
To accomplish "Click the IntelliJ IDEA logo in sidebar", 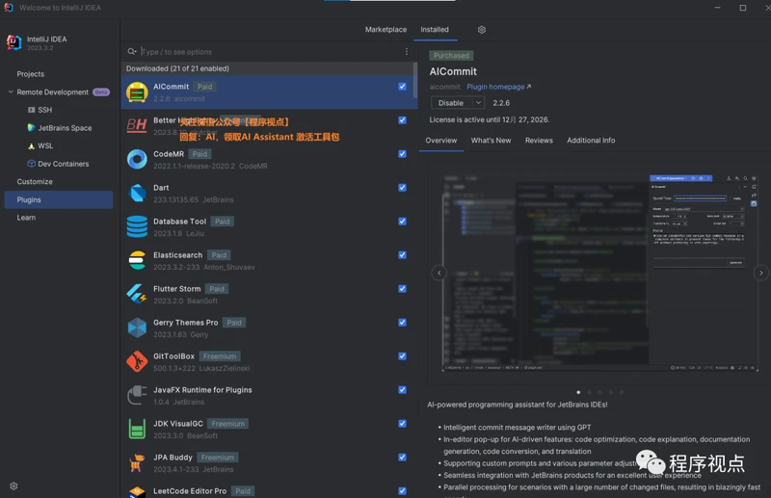I will click(x=13, y=42).
